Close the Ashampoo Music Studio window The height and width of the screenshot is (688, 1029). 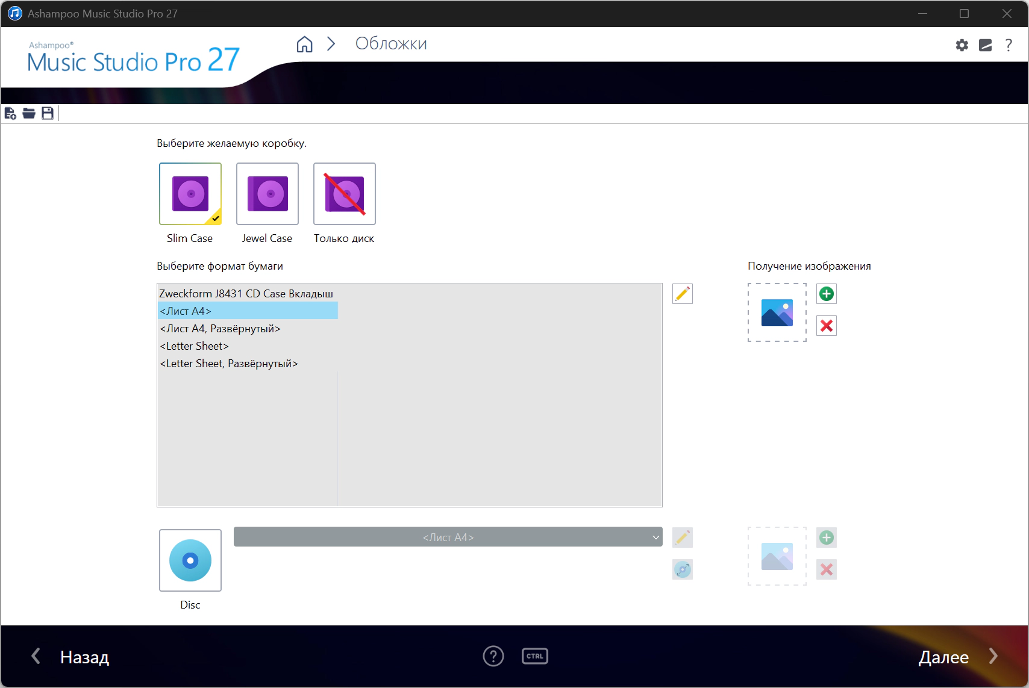point(1007,13)
